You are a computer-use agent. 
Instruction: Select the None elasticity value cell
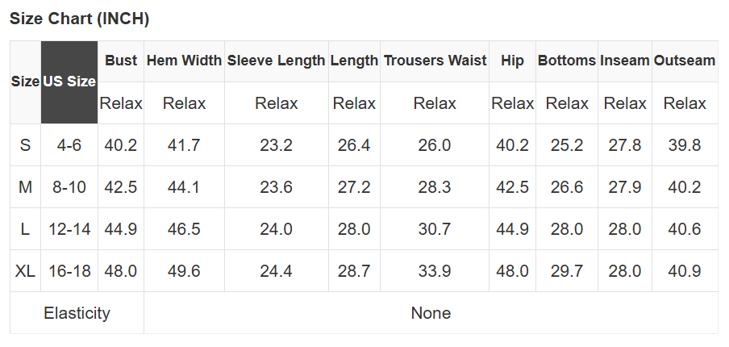click(431, 313)
